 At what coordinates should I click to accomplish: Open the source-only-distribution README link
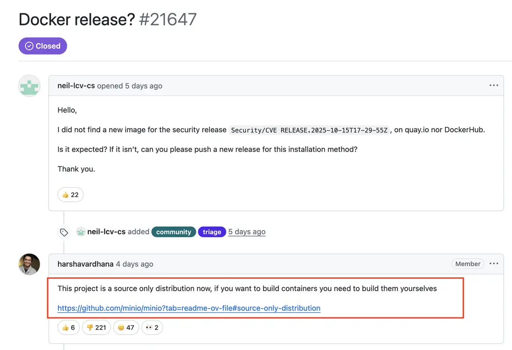click(189, 308)
